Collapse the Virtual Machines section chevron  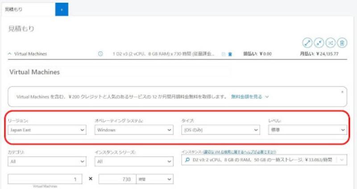point(10,54)
